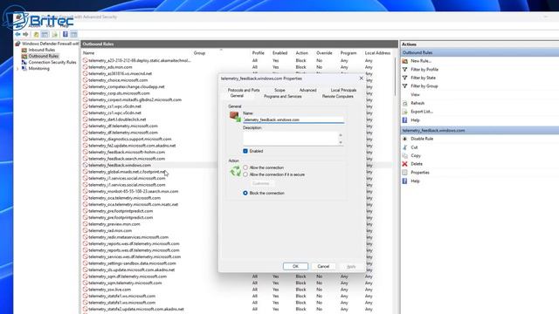Click the Local Address column header
559x314 pixels.
coord(377,53)
